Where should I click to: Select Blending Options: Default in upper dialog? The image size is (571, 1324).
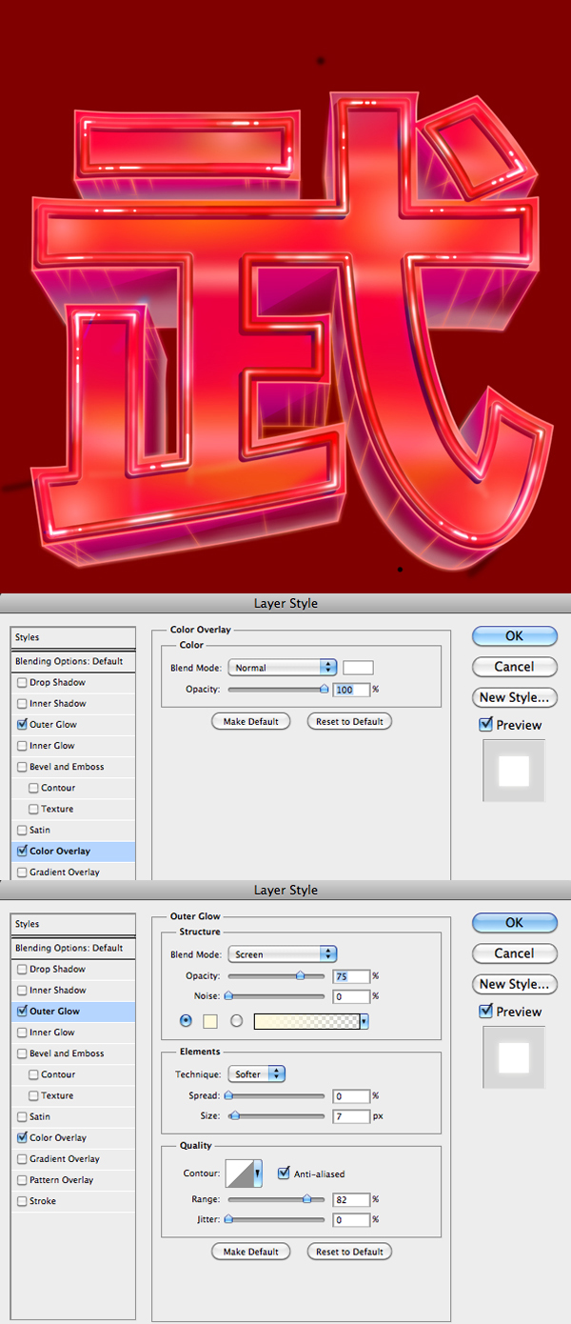pyautogui.click(x=73, y=661)
